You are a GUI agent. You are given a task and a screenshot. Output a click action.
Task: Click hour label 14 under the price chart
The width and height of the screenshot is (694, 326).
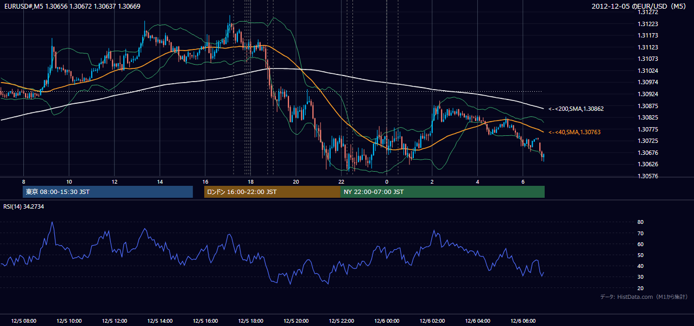[x=160, y=181]
